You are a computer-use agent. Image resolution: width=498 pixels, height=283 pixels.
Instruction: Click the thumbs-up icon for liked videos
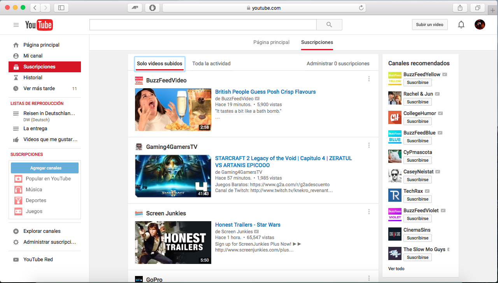coord(16,140)
